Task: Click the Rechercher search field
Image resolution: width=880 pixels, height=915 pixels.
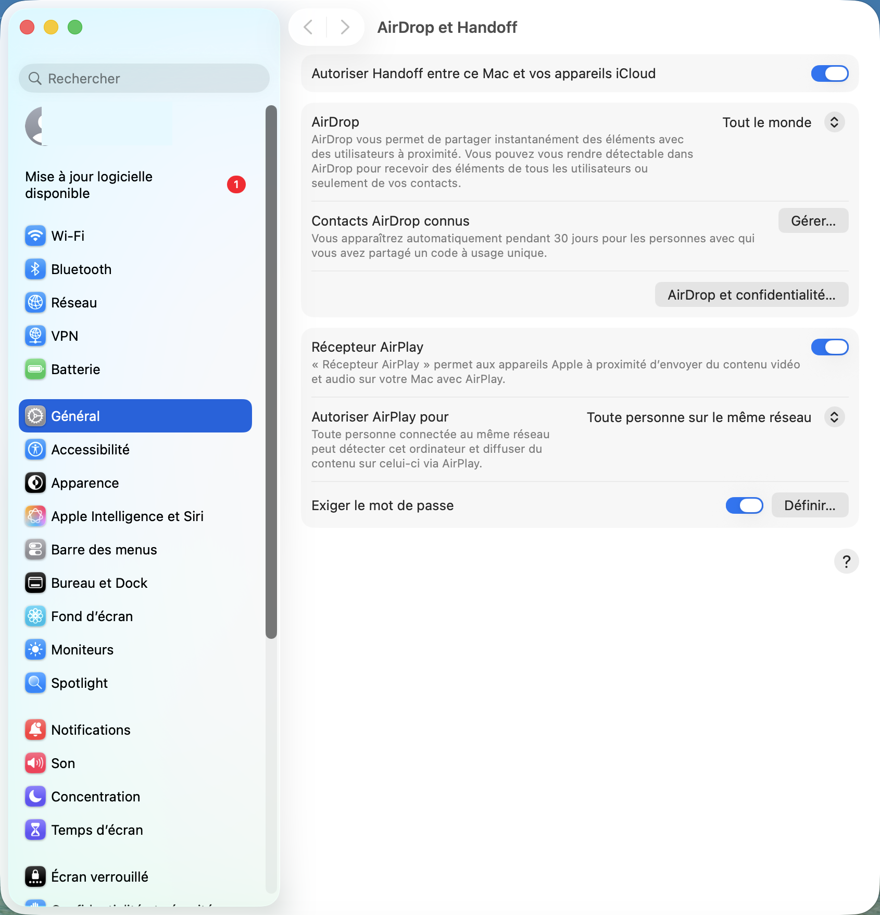Action: (144, 79)
